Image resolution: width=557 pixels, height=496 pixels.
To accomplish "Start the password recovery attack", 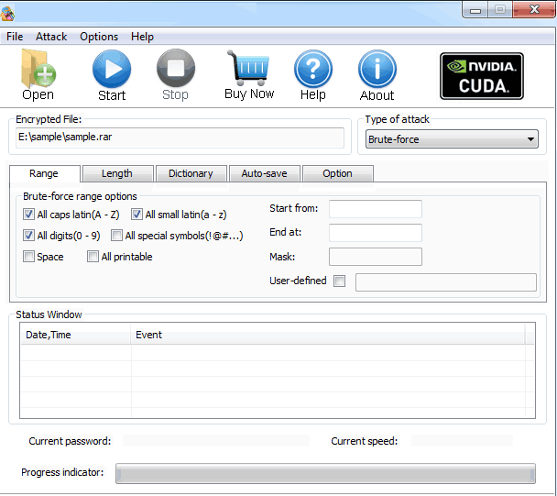I will [x=112, y=69].
